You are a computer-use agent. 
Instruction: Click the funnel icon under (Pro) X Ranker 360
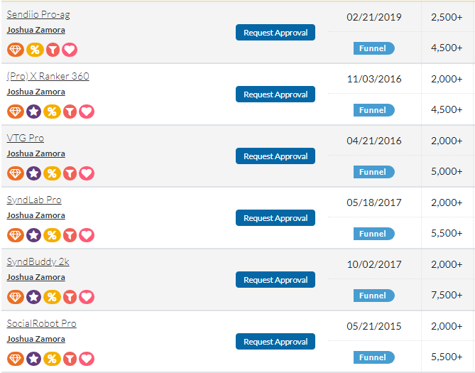point(70,112)
